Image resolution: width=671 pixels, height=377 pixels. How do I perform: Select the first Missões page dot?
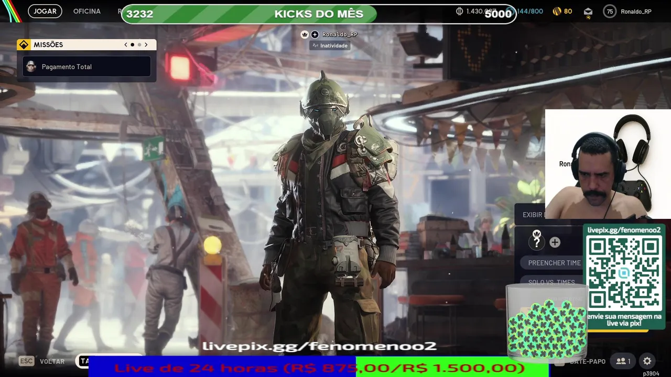[132, 45]
